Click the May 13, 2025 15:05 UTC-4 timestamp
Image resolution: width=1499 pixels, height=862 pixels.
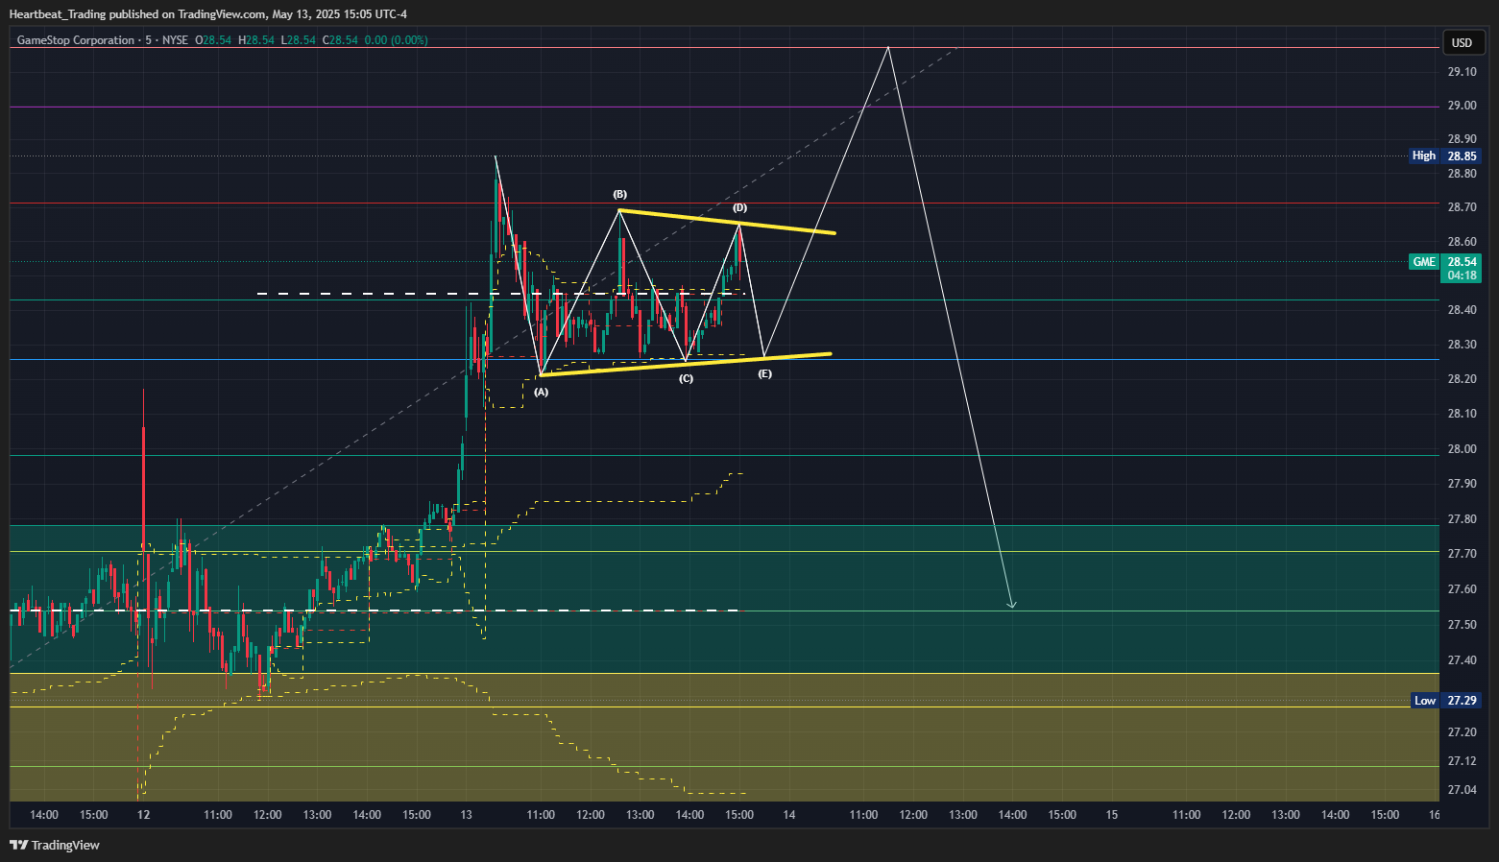(x=340, y=14)
